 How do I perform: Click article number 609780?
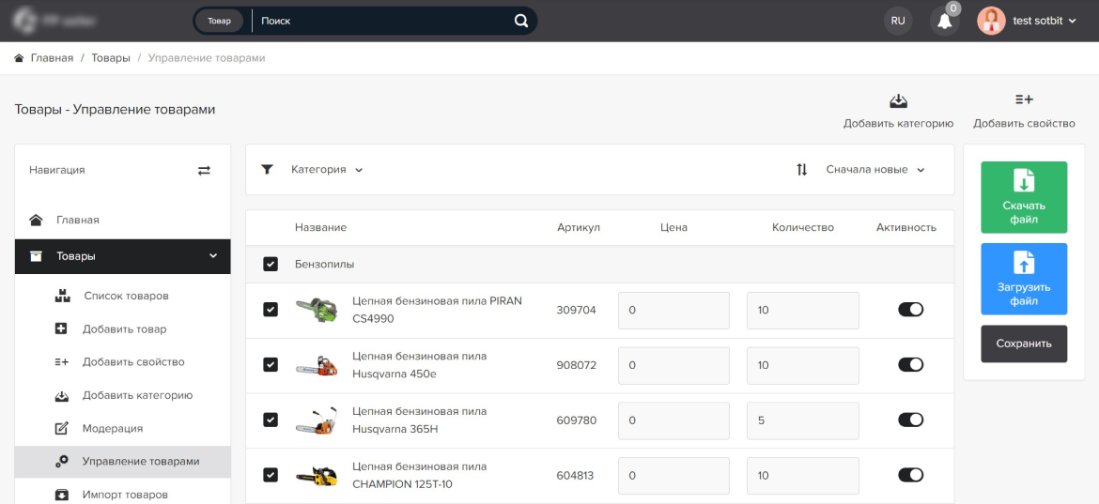tap(576, 420)
